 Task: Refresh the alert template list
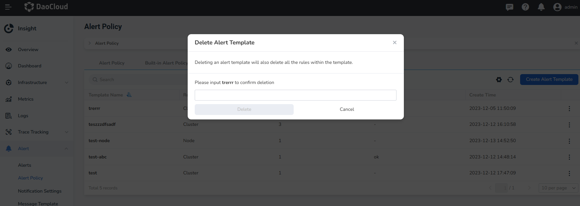pos(511,80)
